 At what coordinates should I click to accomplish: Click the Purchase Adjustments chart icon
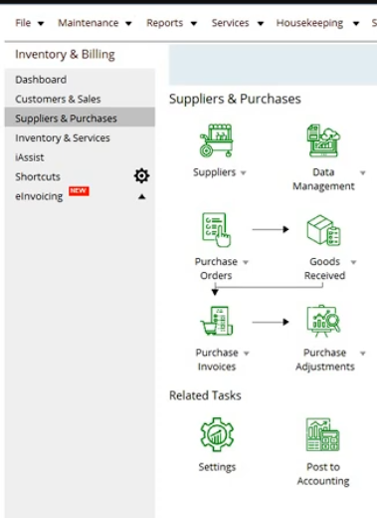(x=323, y=321)
